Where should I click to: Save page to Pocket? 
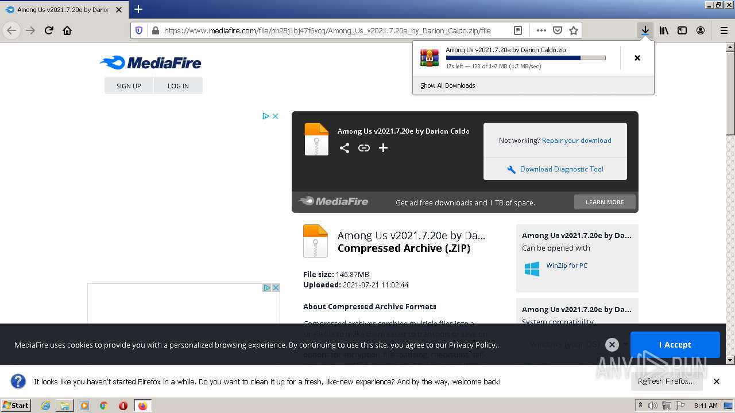pos(557,30)
